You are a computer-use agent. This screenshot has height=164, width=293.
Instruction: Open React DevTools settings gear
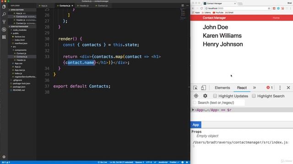[x=205, y=96]
